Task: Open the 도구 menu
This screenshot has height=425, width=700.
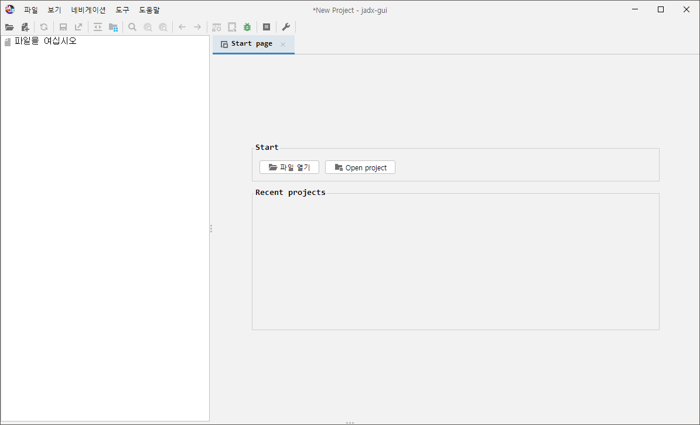Action: click(122, 10)
